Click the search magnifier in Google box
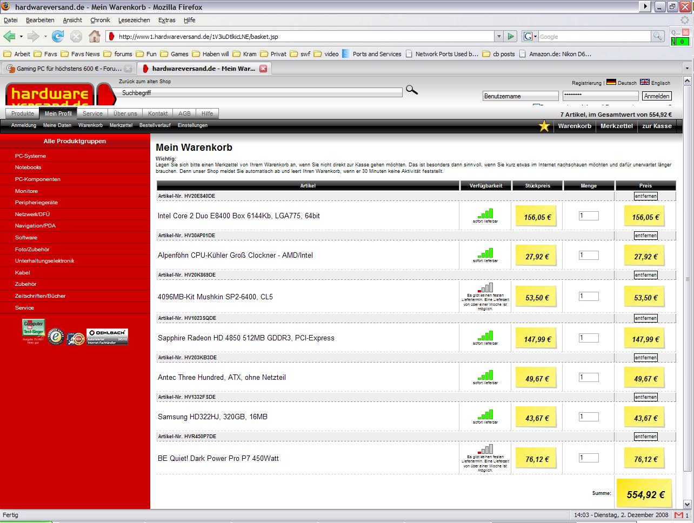694x523 pixels. pyautogui.click(x=657, y=36)
